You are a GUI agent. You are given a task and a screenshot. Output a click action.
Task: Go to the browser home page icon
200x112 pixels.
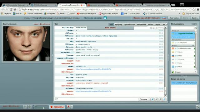(15, 10)
